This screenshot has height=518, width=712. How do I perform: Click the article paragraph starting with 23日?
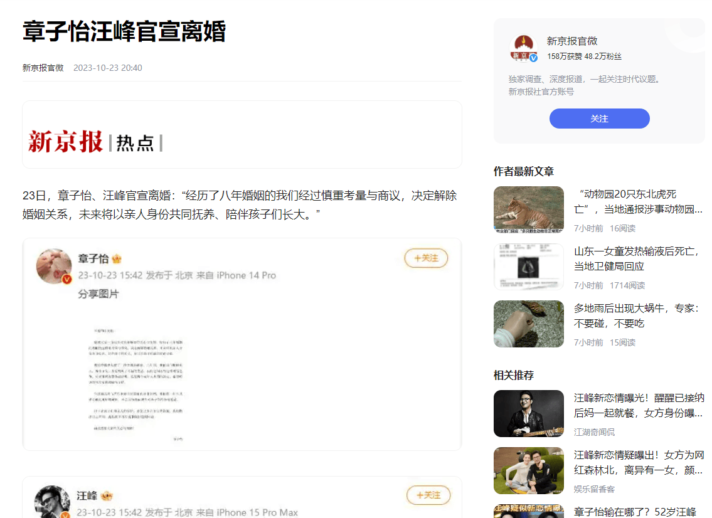click(240, 204)
